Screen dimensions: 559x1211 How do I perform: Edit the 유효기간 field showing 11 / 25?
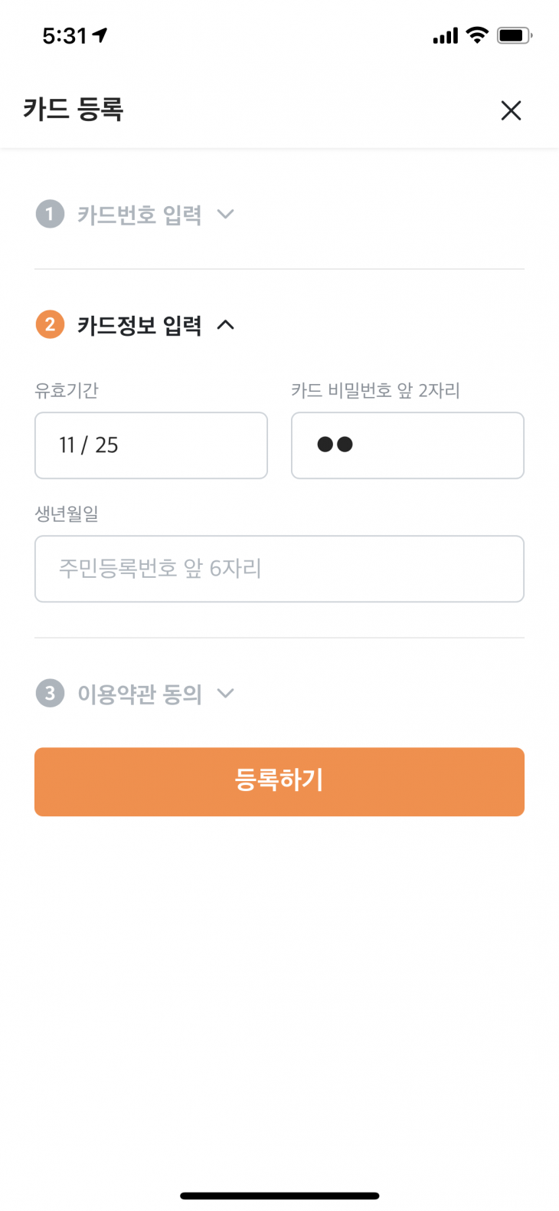click(x=151, y=445)
